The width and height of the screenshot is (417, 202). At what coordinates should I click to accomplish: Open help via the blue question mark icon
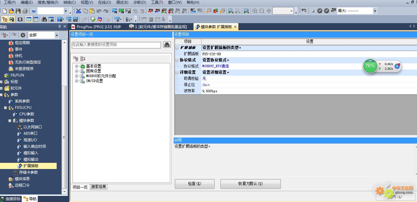34,11
